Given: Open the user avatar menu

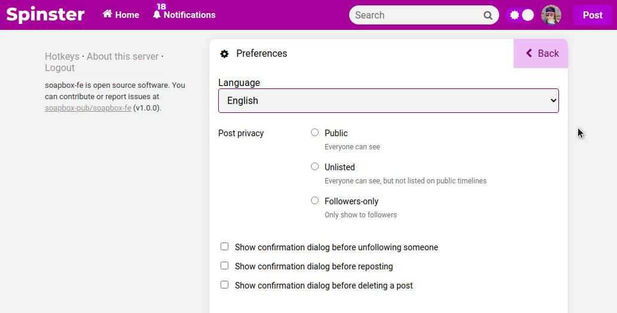Looking at the screenshot, I should (551, 15).
